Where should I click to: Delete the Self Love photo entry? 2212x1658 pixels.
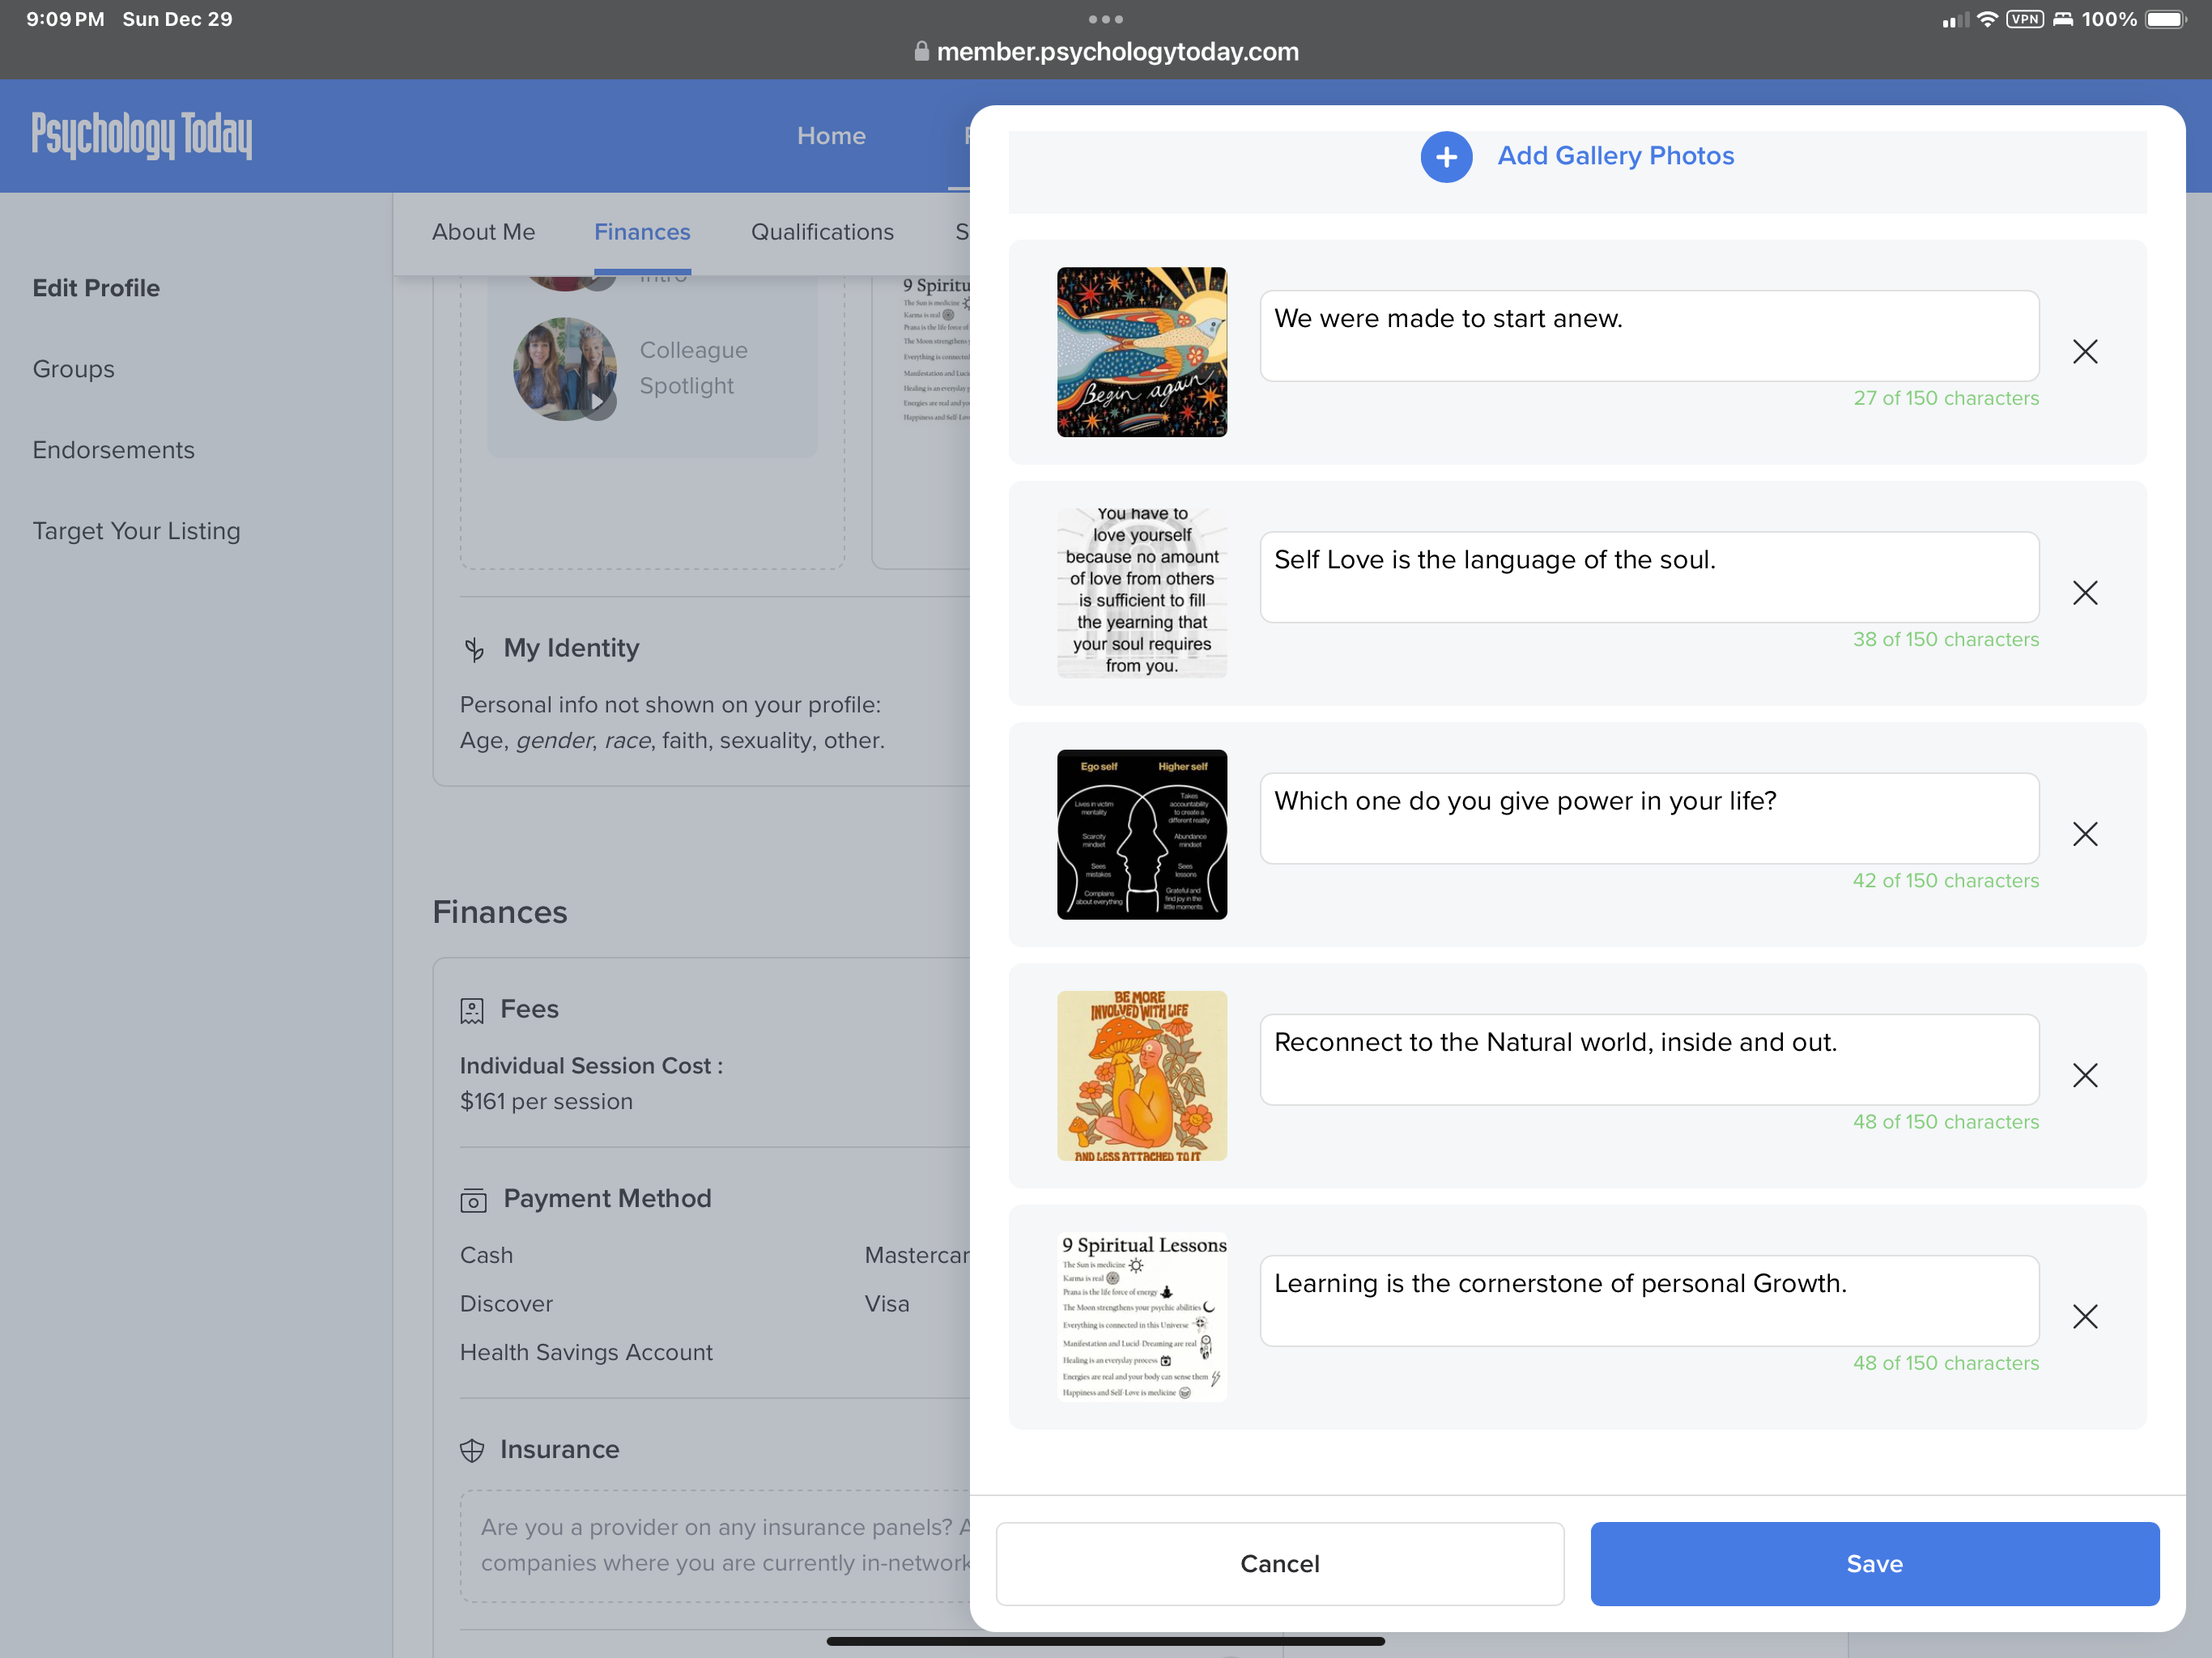pyautogui.click(x=2085, y=593)
